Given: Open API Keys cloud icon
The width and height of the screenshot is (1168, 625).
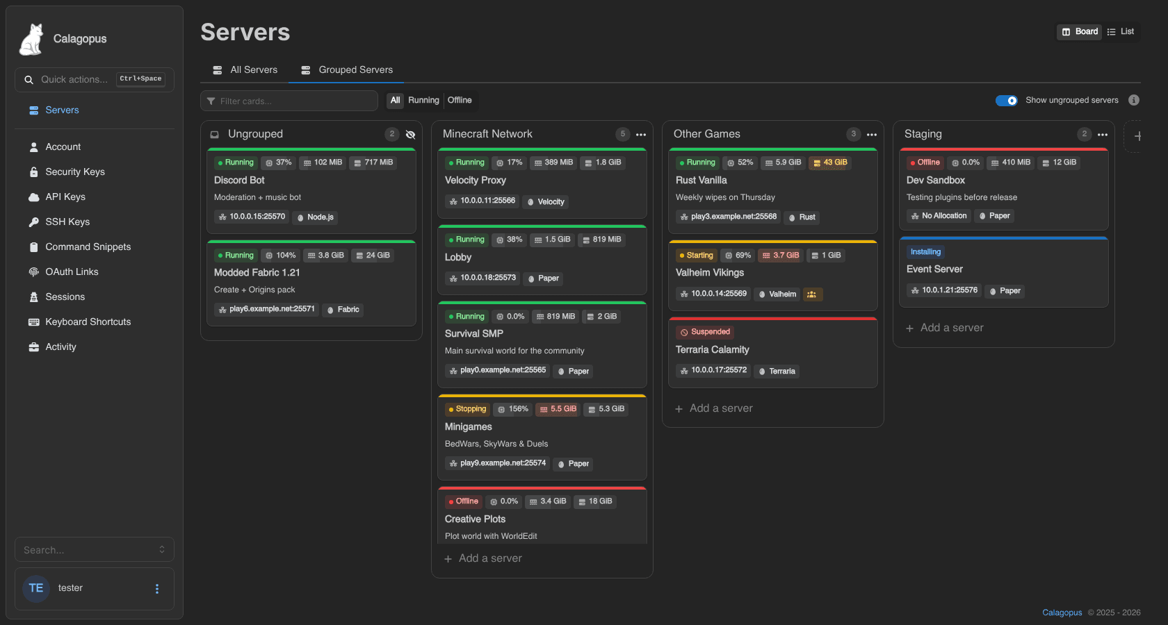Looking at the screenshot, I should (33, 197).
